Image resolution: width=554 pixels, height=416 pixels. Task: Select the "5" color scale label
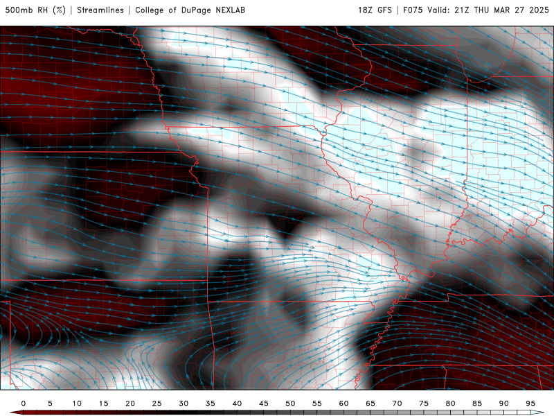pos(50,404)
